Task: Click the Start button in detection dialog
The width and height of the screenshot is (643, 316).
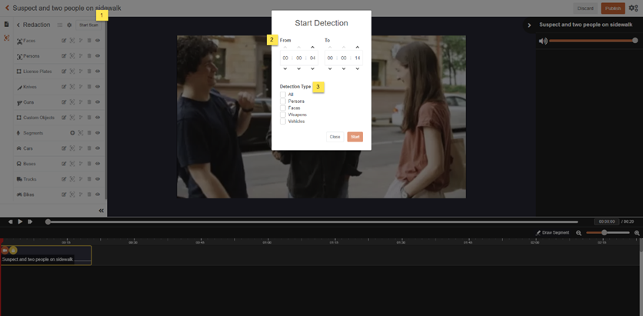Action: [355, 137]
